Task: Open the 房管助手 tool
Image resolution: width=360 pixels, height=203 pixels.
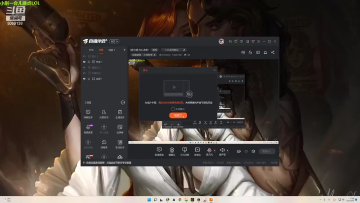Action: tap(104, 114)
